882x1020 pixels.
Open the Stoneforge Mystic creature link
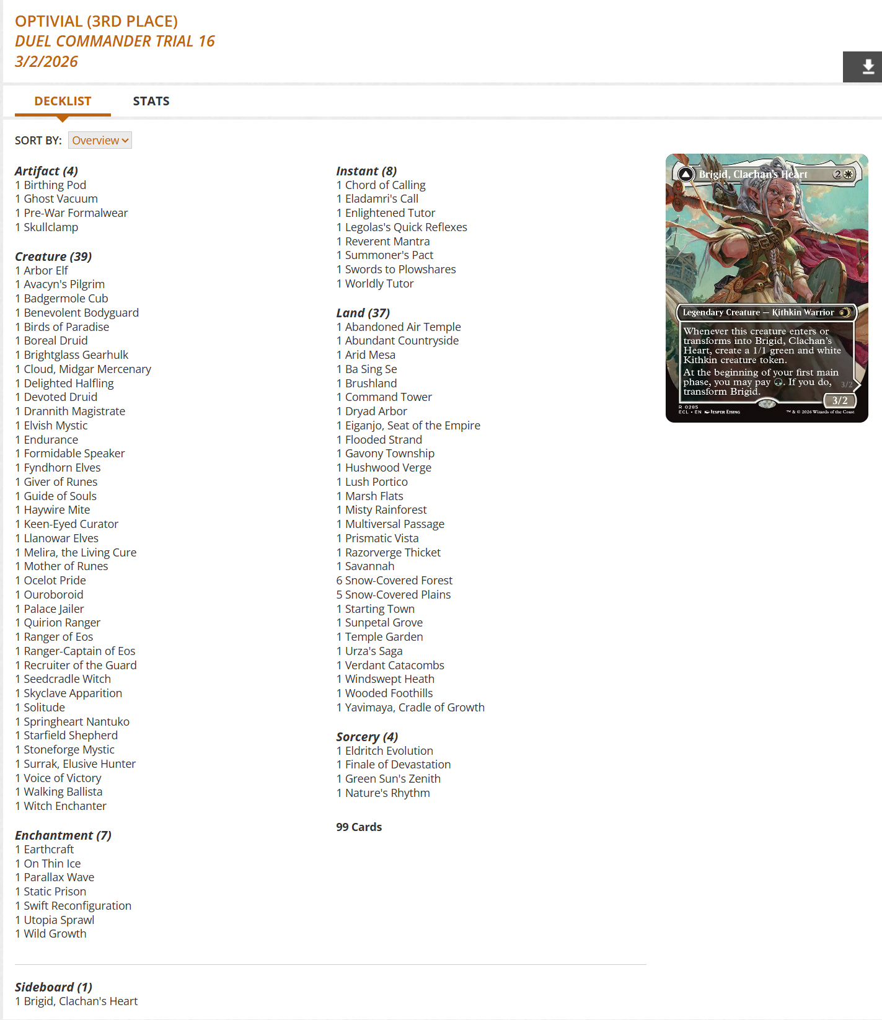click(x=69, y=749)
